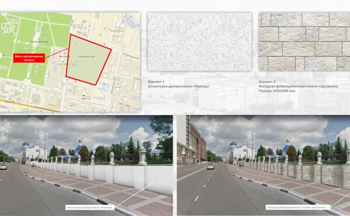Screen dimensions: 350x216
Task: Click the "Вариант 2" heading
Action: point(267,82)
